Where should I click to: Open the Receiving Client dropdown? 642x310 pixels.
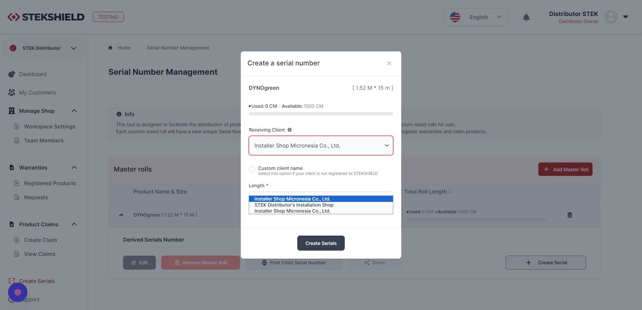click(x=321, y=145)
